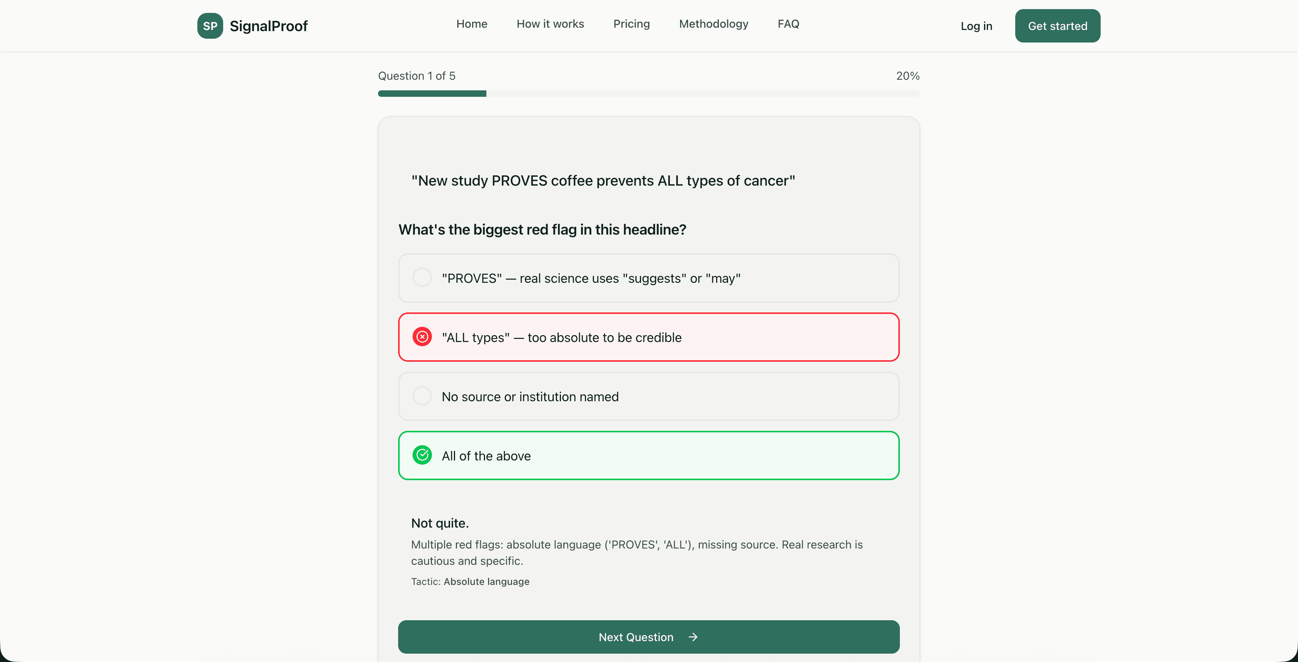Click the arrow icon inside Next Question button
Screen dimensions: 1298x662
(x=692, y=637)
